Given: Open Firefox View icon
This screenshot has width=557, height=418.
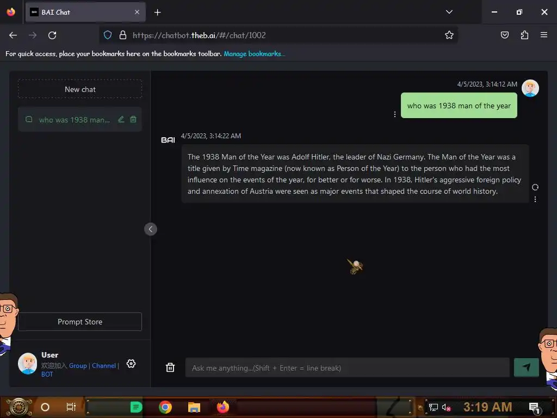Looking at the screenshot, I should click(x=11, y=12).
